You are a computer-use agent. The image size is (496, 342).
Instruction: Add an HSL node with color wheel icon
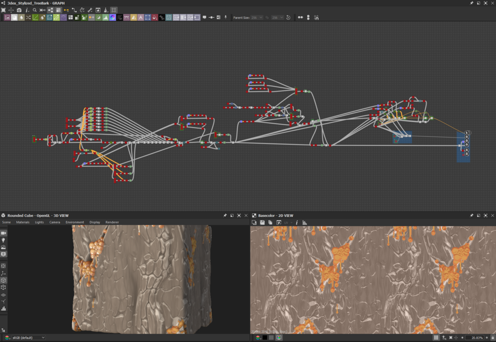click(x=113, y=18)
